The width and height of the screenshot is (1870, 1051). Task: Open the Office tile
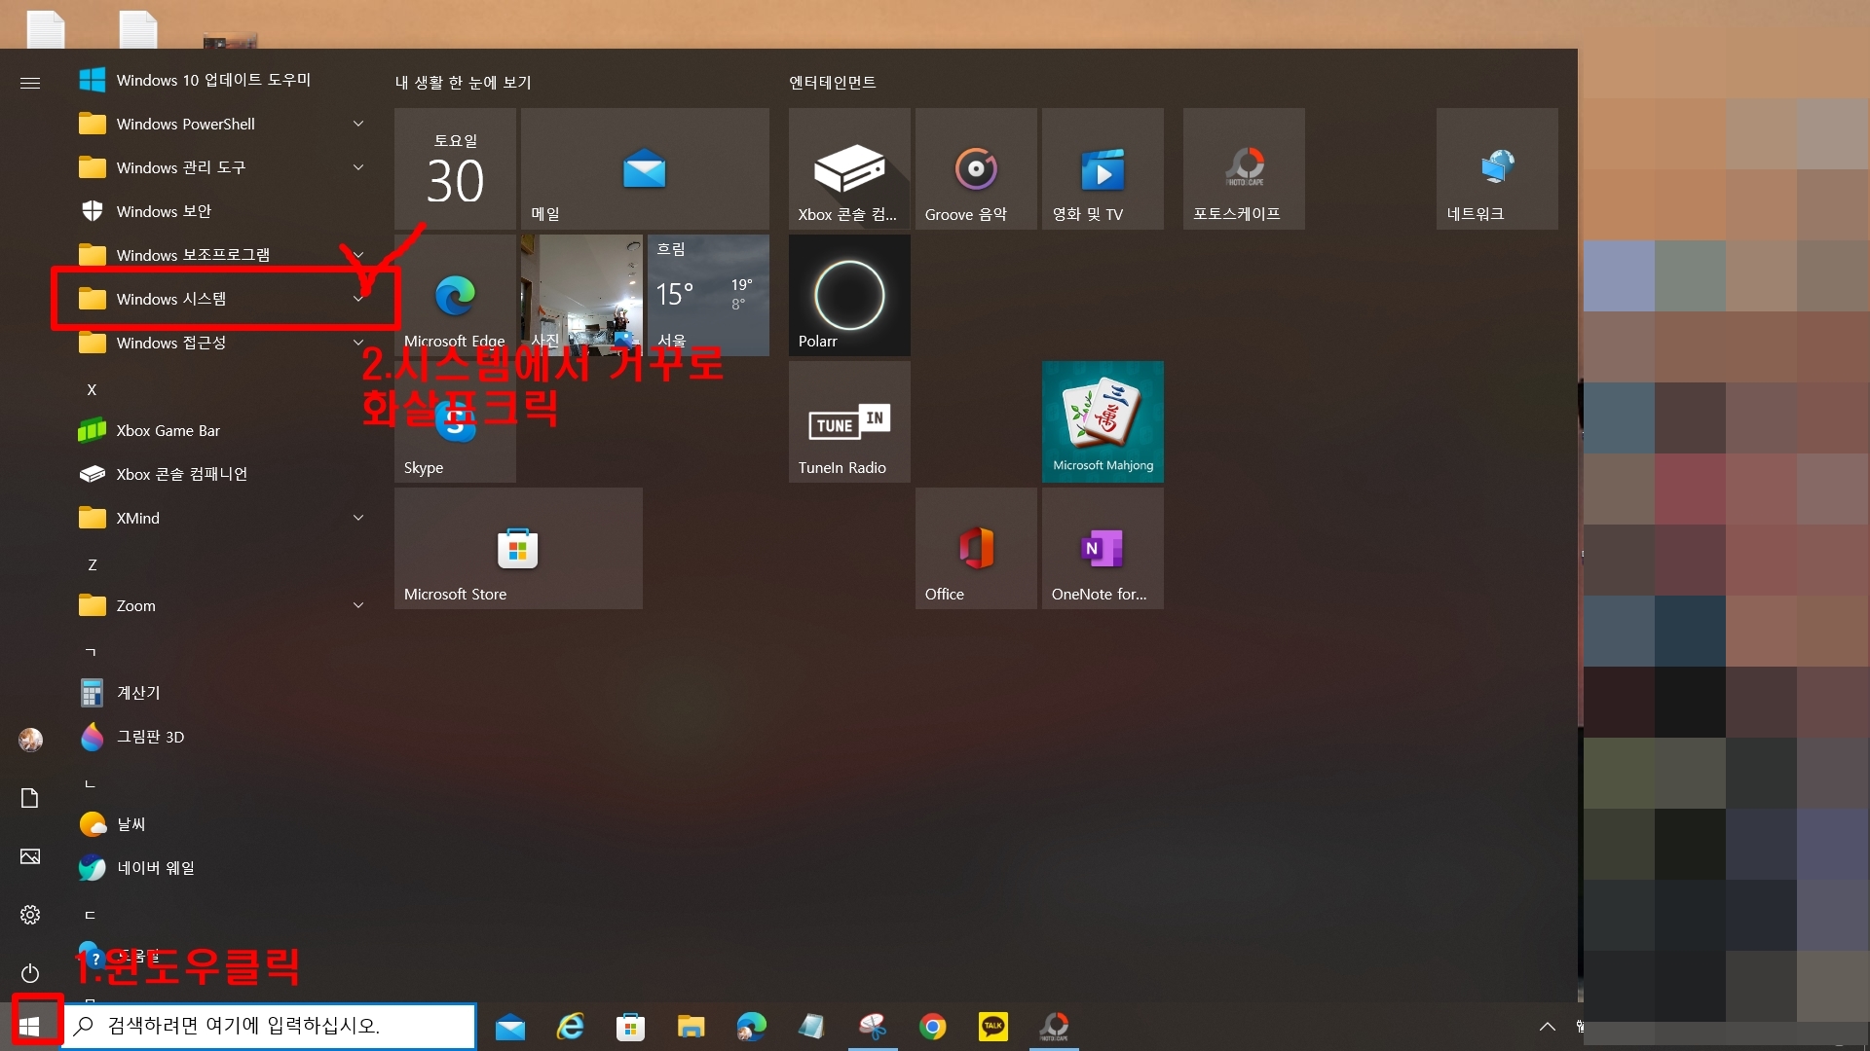pos(976,548)
